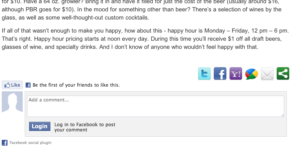Share via the purple Yahoo icon
The height and width of the screenshot is (148, 292).
(236, 74)
